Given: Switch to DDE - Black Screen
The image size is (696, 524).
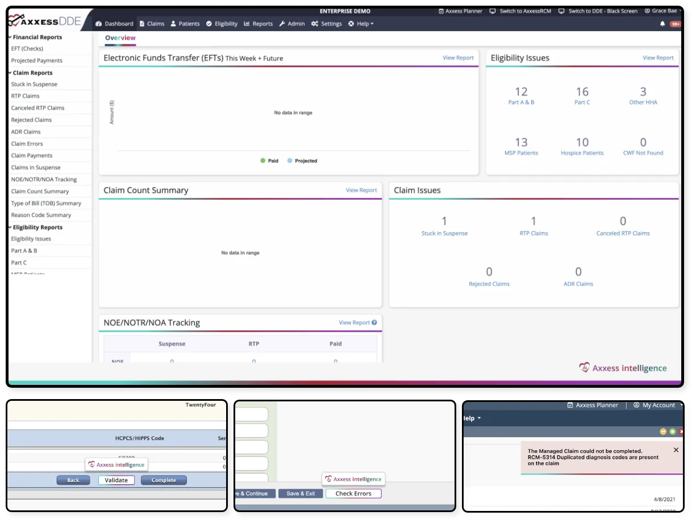Looking at the screenshot, I should tap(598, 11).
